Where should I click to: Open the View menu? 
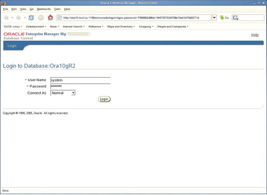pyautogui.click(x=23, y=9)
